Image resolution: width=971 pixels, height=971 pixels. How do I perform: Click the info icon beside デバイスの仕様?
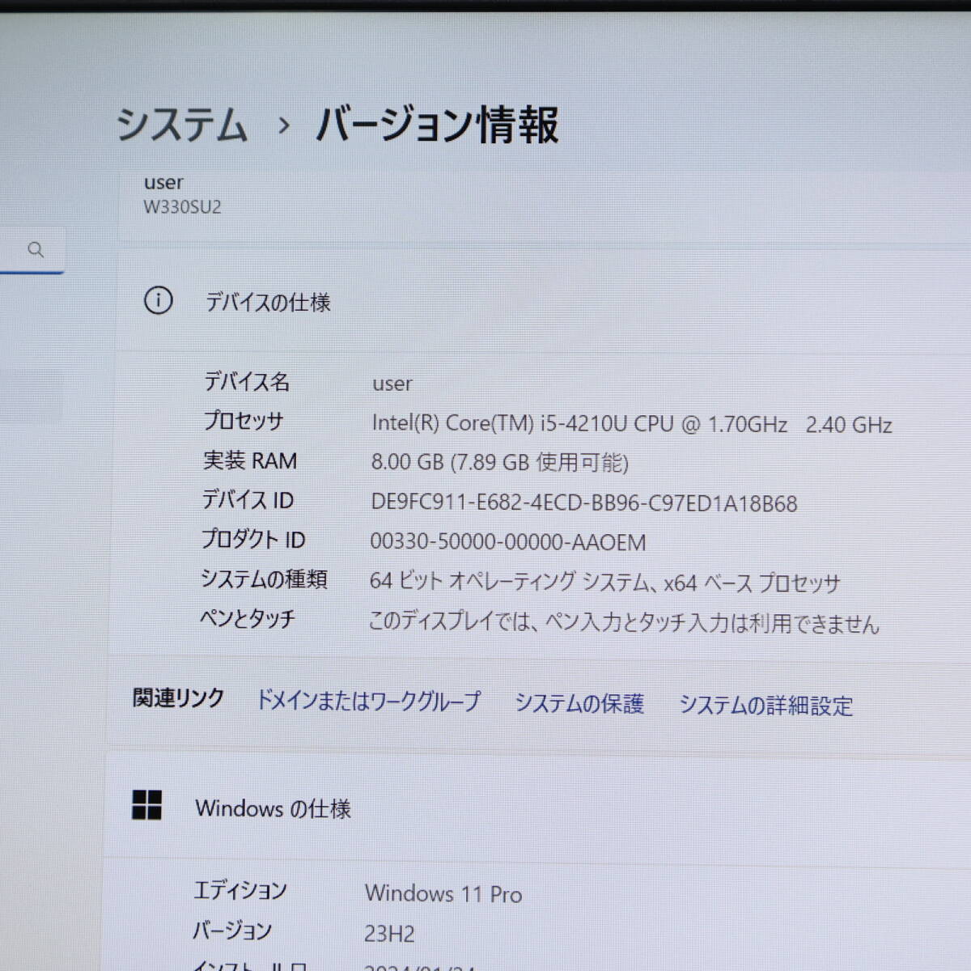point(158,300)
